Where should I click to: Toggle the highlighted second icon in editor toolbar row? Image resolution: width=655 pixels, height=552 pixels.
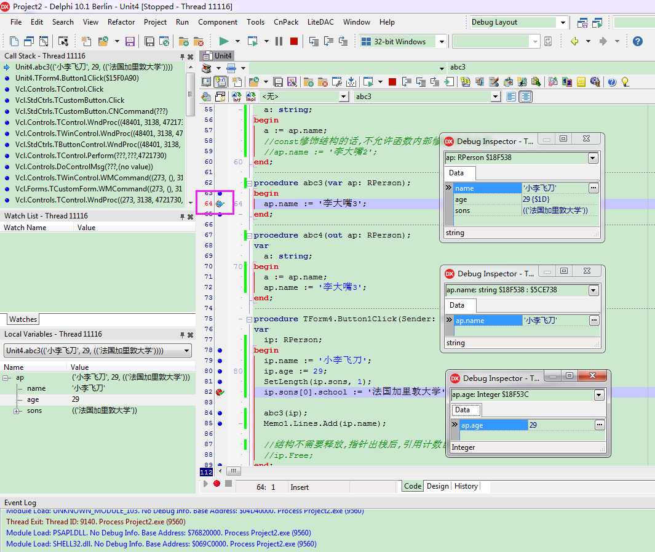click(220, 82)
